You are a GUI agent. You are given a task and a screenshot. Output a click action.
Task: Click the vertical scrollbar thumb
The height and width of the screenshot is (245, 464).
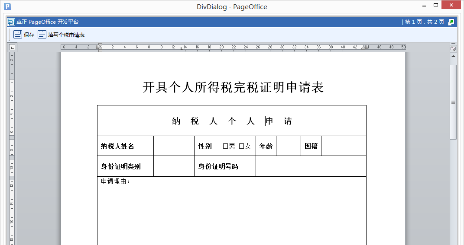[x=453, y=102]
